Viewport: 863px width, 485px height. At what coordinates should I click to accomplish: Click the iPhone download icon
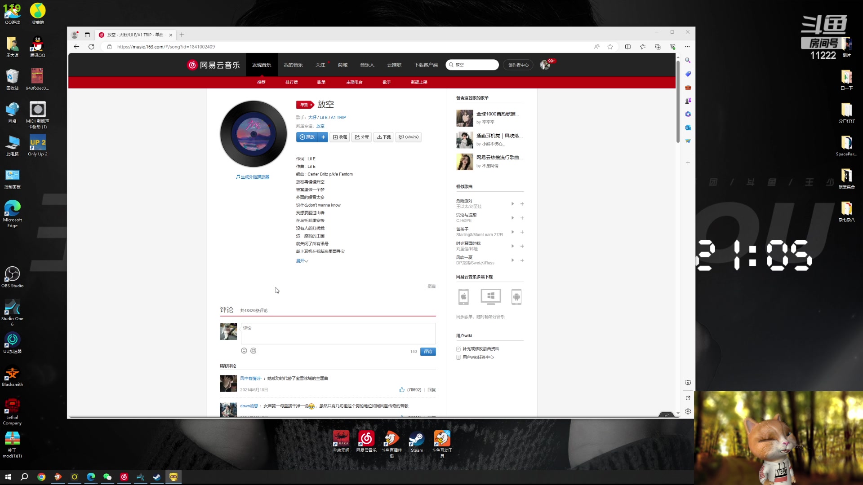[463, 297]
